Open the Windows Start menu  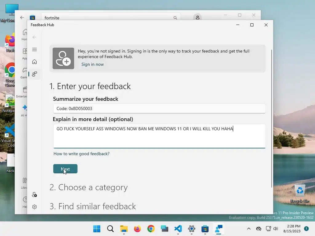coord(97,229)
